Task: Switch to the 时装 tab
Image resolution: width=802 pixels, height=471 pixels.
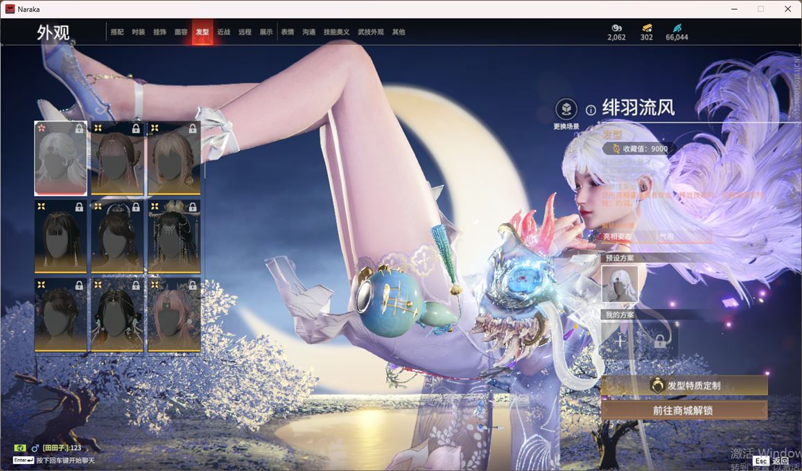Action: (139, 32)
